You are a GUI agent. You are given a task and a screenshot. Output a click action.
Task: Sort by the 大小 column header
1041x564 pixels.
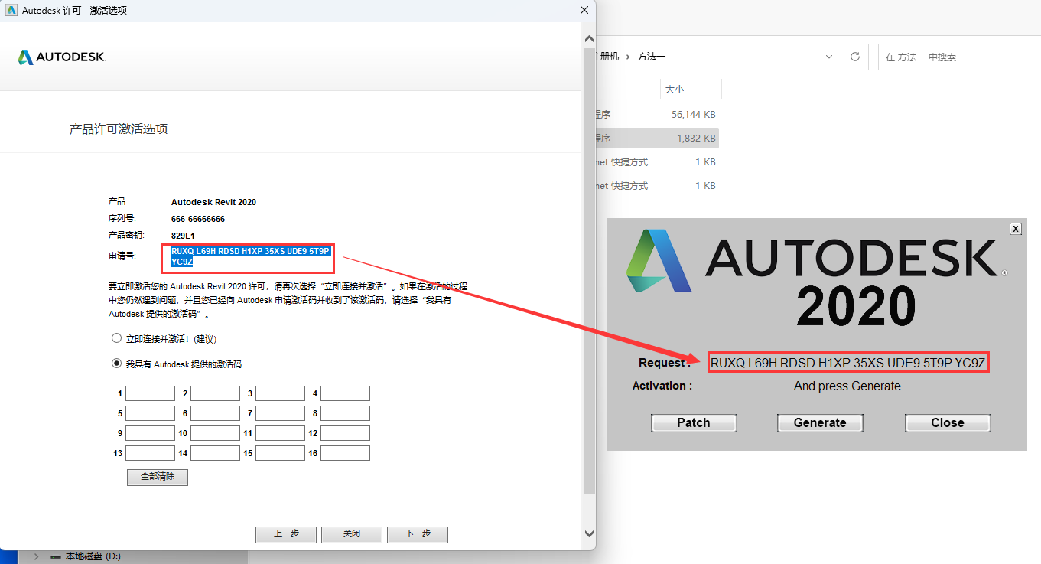click(675, 90)
